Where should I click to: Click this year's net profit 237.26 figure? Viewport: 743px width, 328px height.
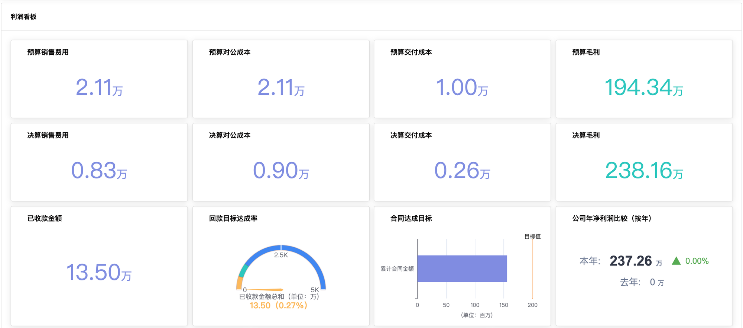coord(630,261)
